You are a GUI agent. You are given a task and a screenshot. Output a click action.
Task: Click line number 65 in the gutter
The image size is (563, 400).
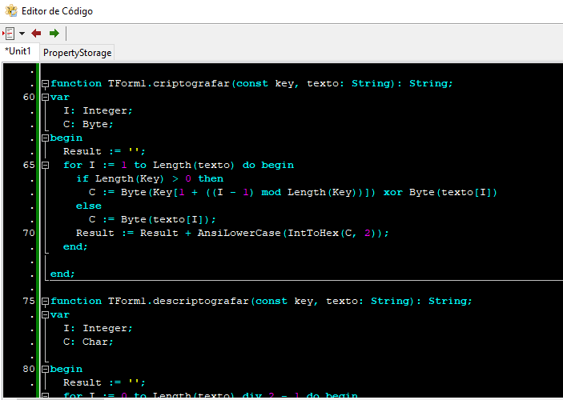29,165
